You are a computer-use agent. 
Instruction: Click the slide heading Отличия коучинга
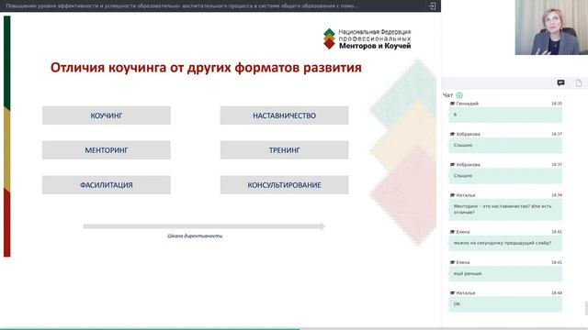pos(206,68)
